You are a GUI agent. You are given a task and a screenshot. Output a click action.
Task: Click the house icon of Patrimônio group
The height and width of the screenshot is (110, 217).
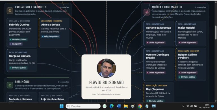10,85
